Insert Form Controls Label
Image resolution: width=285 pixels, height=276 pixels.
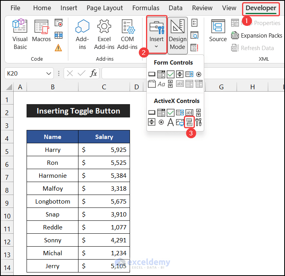tap(161, 84)
